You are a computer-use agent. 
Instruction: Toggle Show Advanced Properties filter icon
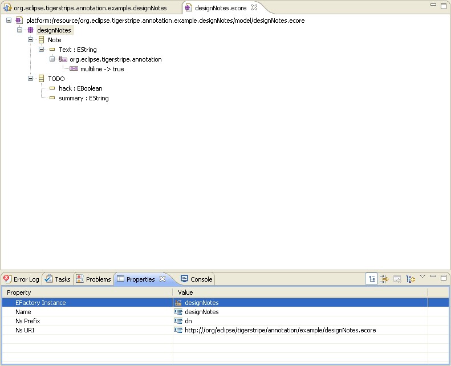[384, 279]
